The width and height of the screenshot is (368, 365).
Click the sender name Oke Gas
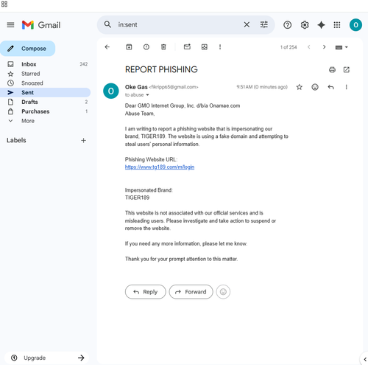136,87
